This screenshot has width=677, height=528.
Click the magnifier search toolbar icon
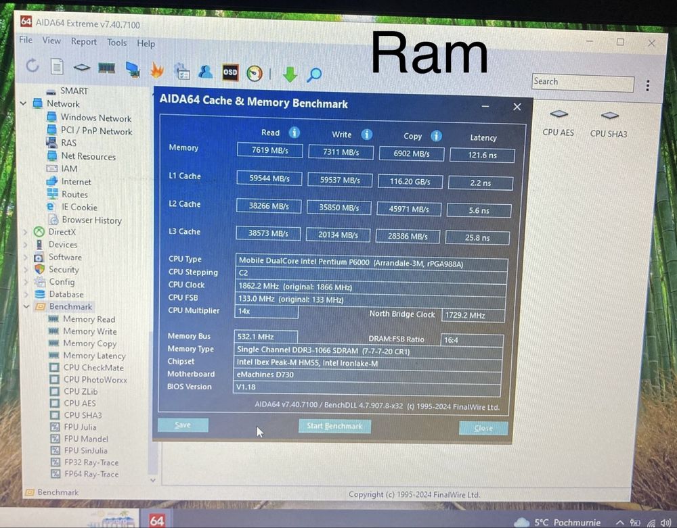click(x=314, y=75)
